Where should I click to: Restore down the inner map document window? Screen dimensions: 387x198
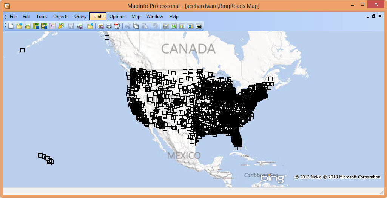[x=374, y=16]
